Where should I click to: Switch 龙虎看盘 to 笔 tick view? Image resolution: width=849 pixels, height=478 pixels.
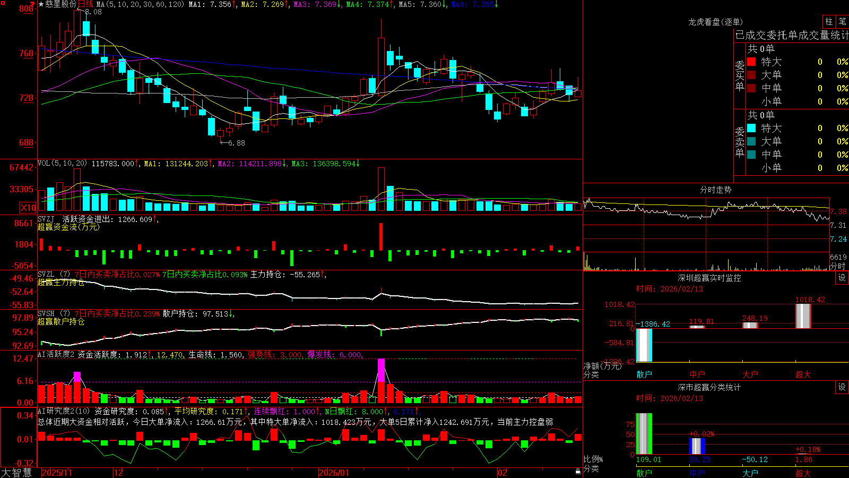point(842,22)
